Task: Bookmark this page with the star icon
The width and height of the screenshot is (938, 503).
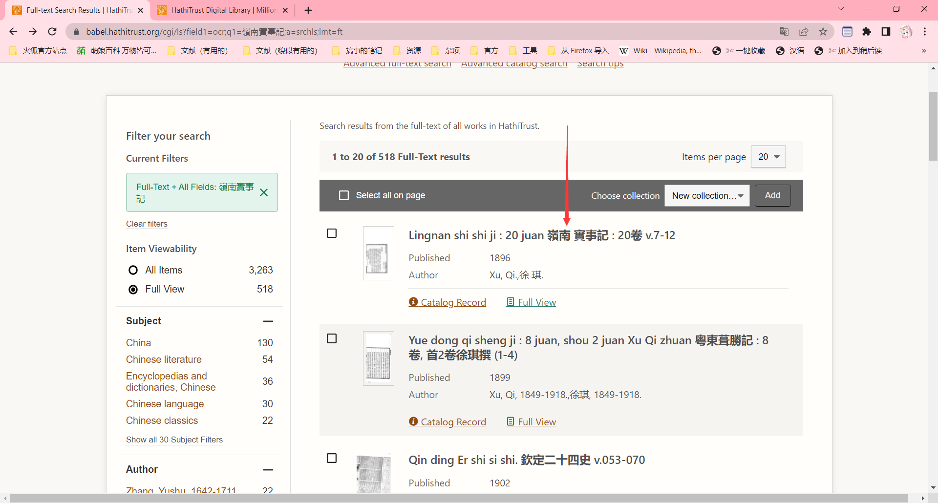Action: coord(823,32)
